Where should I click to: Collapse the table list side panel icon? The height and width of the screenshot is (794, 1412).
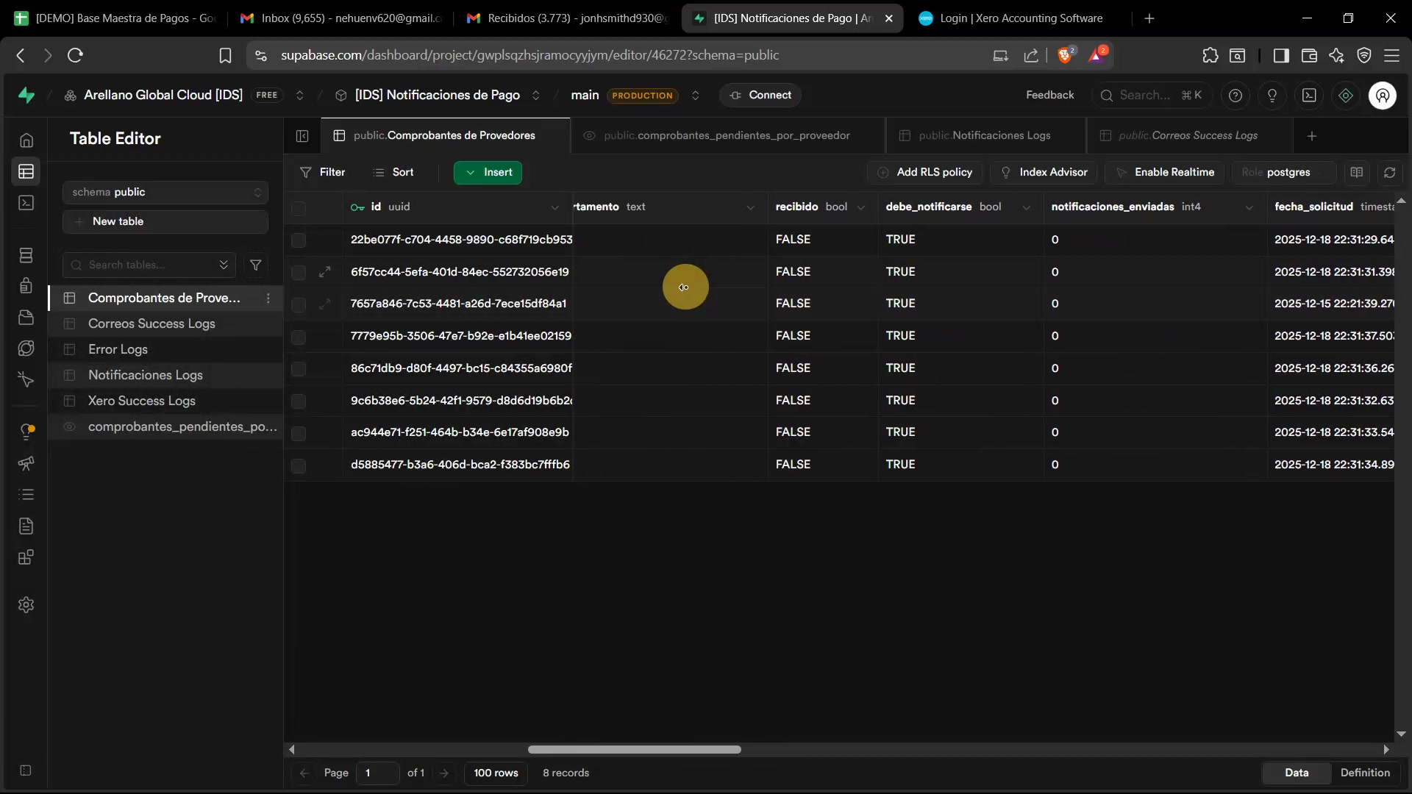(x=302, y=135)
